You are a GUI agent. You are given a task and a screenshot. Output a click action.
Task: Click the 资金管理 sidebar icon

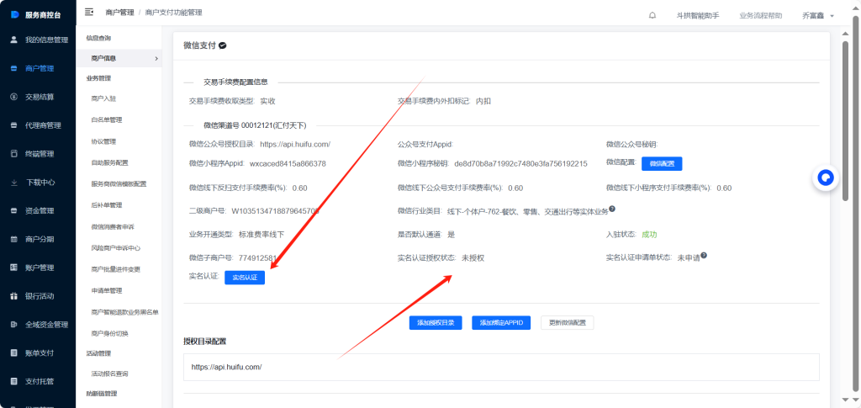14,211
